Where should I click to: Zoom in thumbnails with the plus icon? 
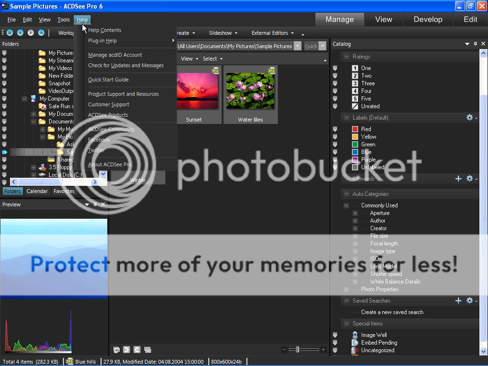(x=324, y=349)
